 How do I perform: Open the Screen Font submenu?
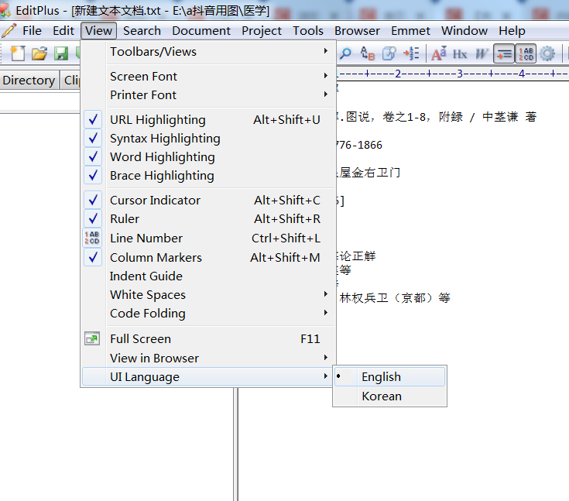143,77
